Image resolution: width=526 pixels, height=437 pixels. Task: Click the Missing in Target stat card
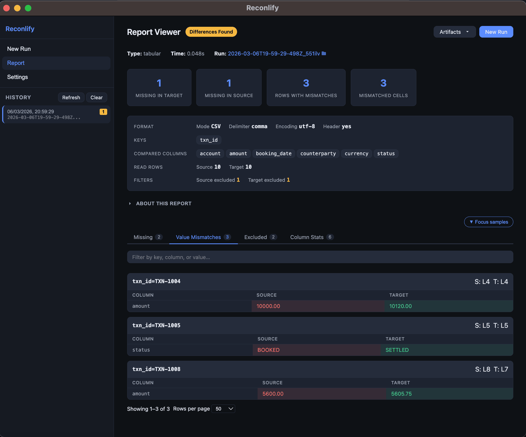[159, 87]
